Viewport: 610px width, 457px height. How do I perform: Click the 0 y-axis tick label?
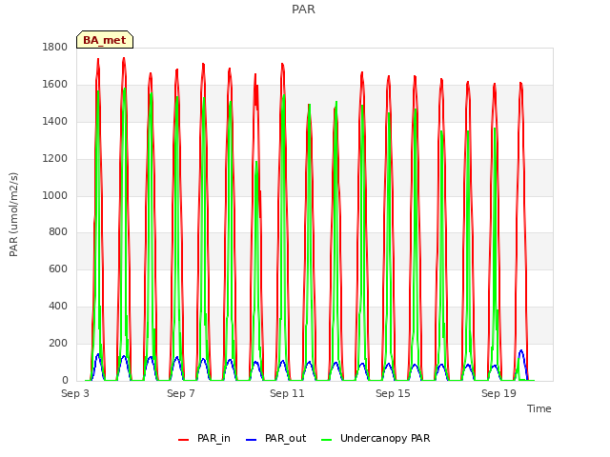[x=65, y=380]
